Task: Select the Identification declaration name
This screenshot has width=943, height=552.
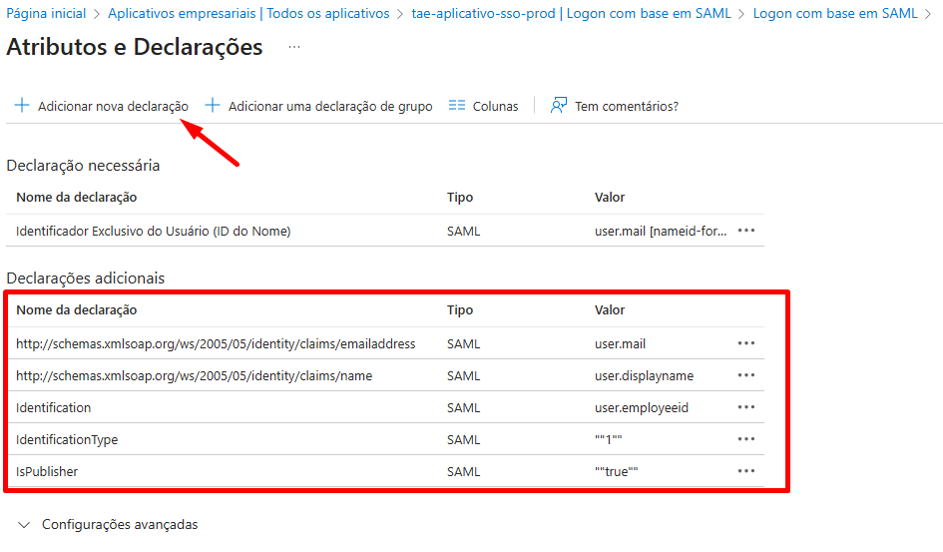Action: [54, 407]
